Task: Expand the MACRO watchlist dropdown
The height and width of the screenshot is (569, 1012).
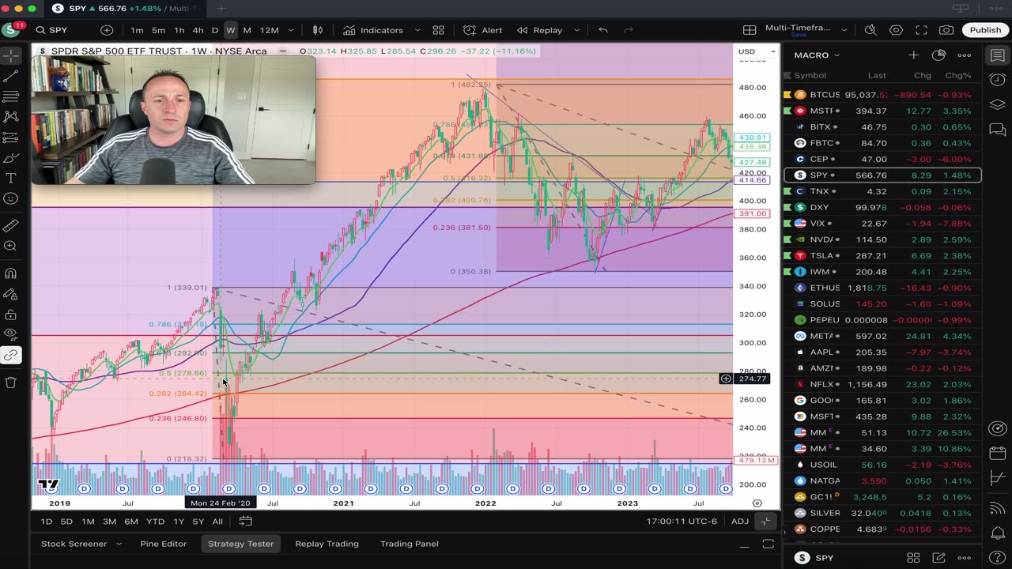Action: (x=817, y=55)
